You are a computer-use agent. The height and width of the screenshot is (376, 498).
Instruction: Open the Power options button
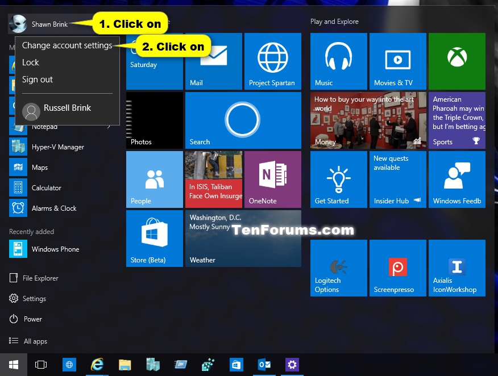click(x=32, y=319)
